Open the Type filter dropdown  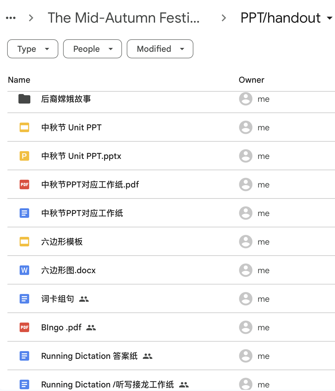pyautogui.click(x=33, y=49)
